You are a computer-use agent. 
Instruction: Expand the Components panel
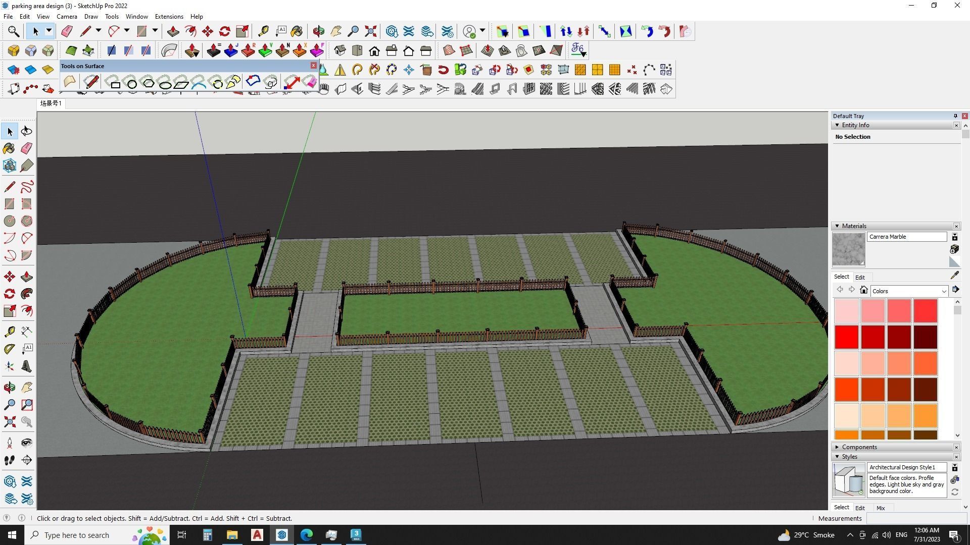pyautogui.click(x=837, y=447)
